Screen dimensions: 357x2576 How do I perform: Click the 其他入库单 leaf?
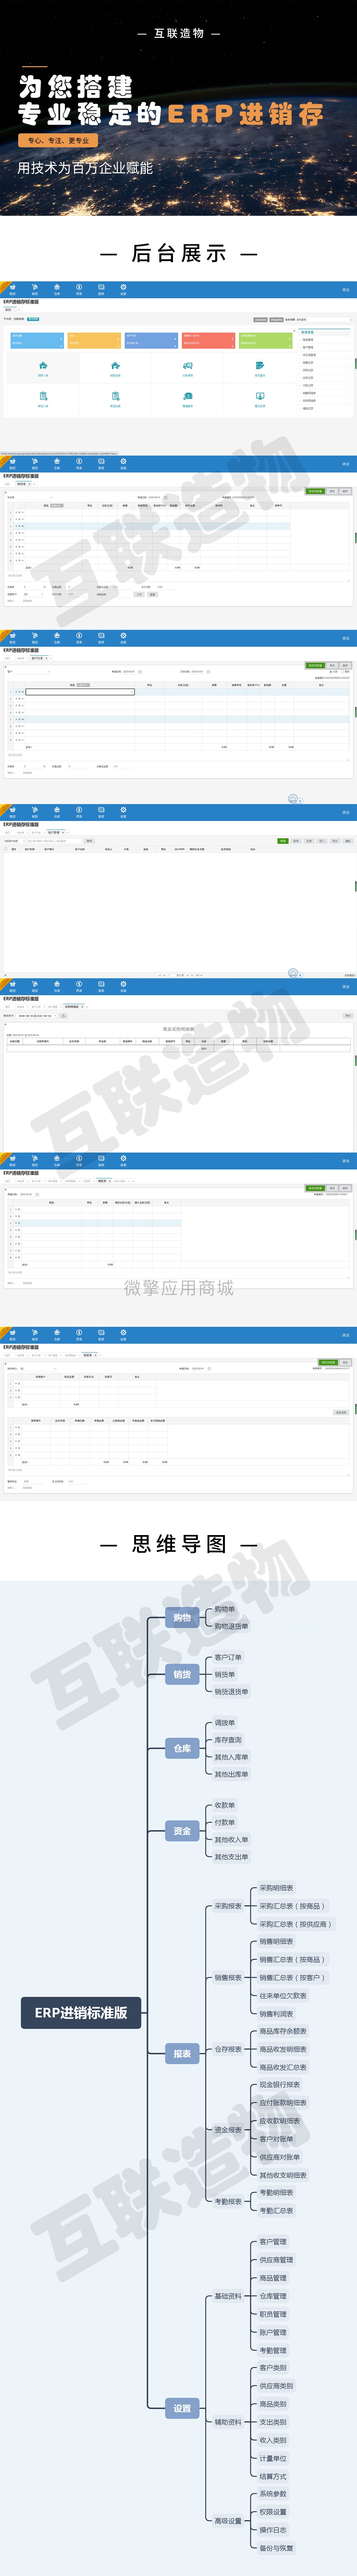tap(231, 1757)
